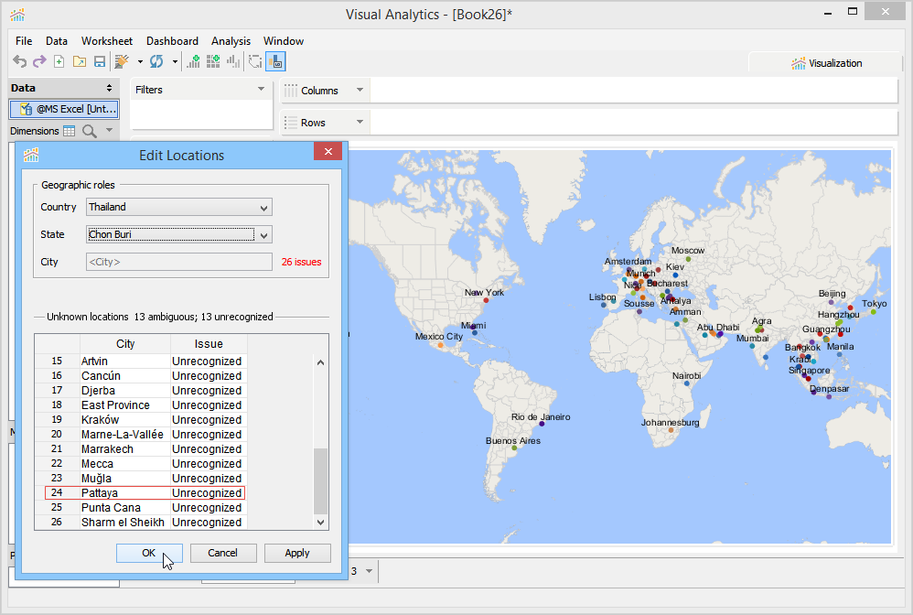The image size is (913, 615).
Task: Open the Columns shelf dropdown arrow
Action: (360, 90)
